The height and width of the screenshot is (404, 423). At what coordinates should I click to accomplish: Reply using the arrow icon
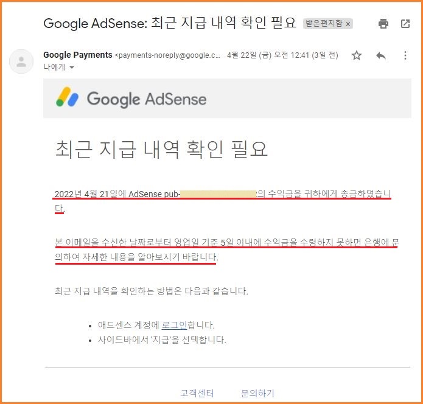[380, 55]
